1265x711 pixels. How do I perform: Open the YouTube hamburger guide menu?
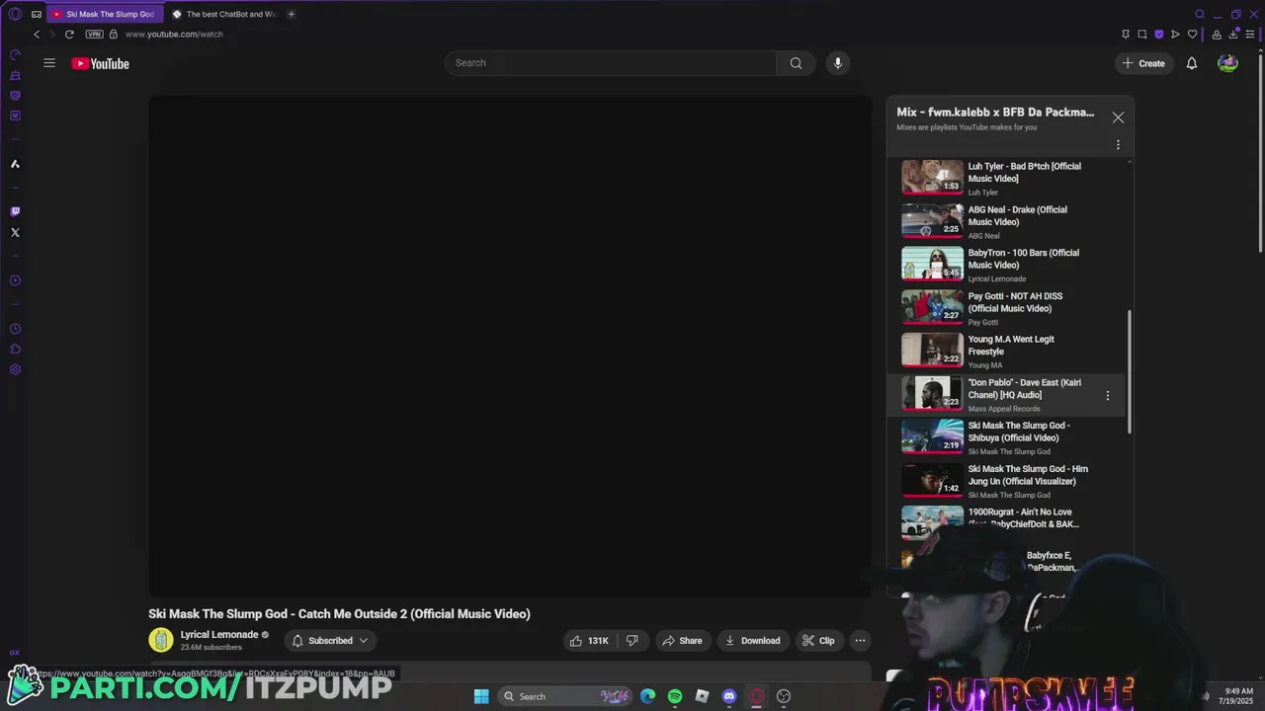[x=49, y=63]
